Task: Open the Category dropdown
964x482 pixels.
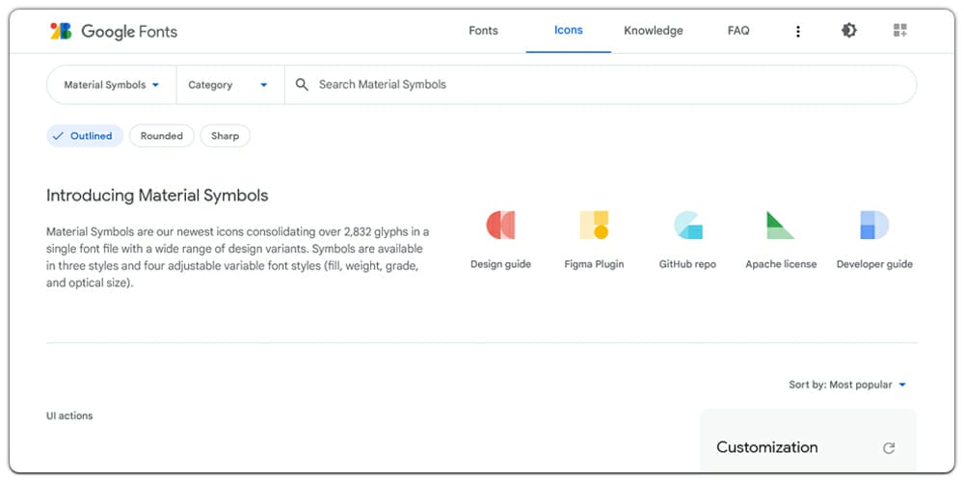Action: coord(228,85)
